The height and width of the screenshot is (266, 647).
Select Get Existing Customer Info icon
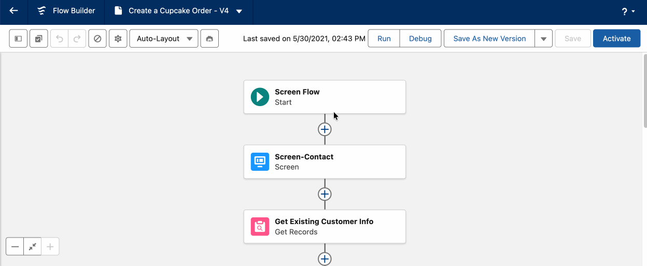(x=260, y=227)
